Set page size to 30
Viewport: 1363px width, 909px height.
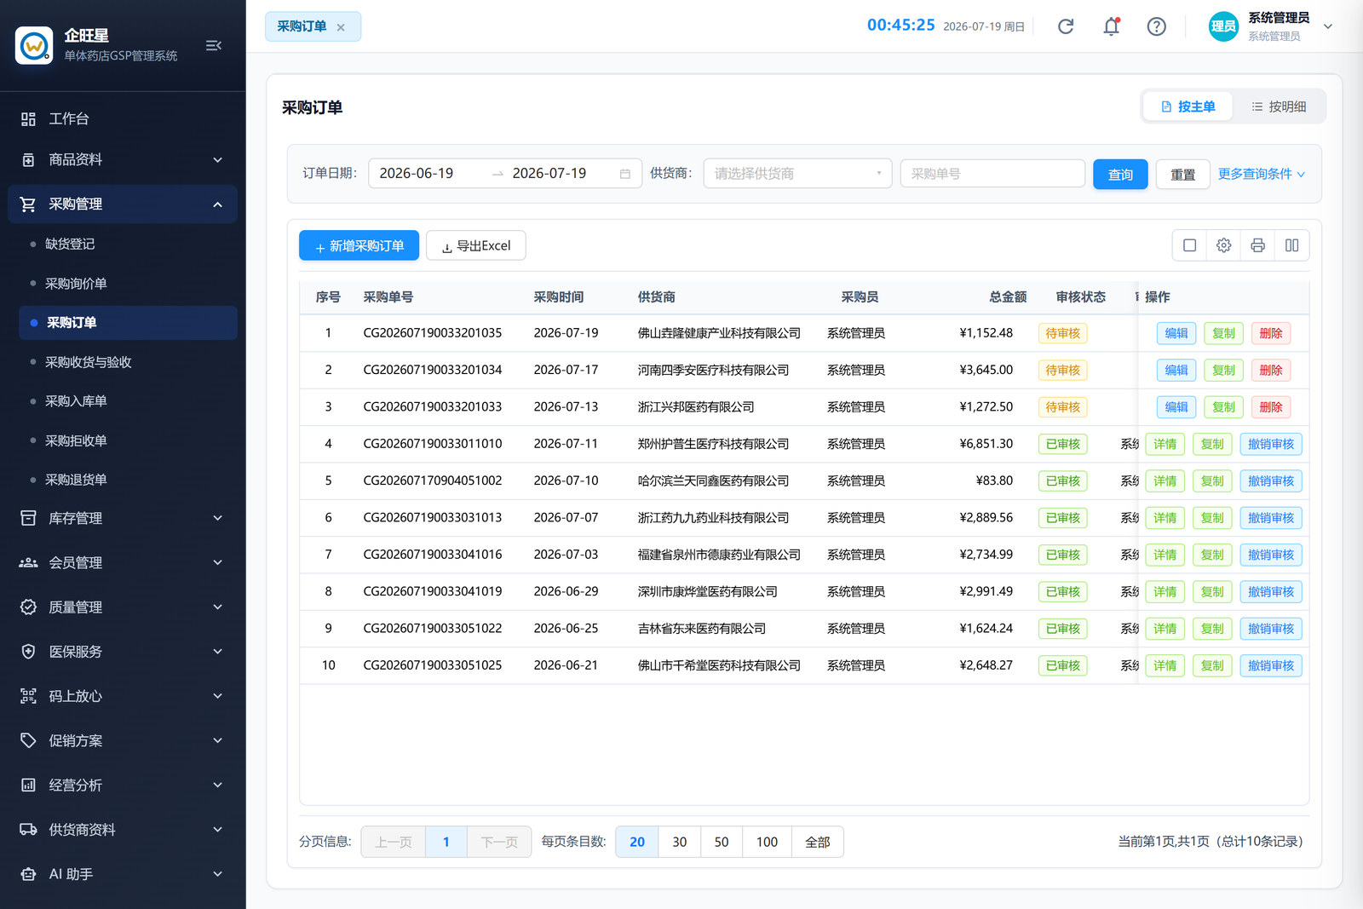click(x=679, y=842)
